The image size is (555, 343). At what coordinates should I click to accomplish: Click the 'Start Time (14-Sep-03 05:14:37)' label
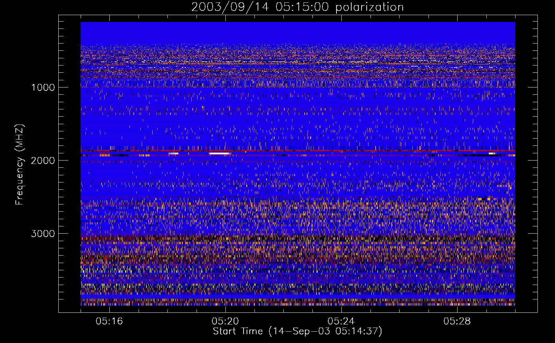[x=297, y=331]
